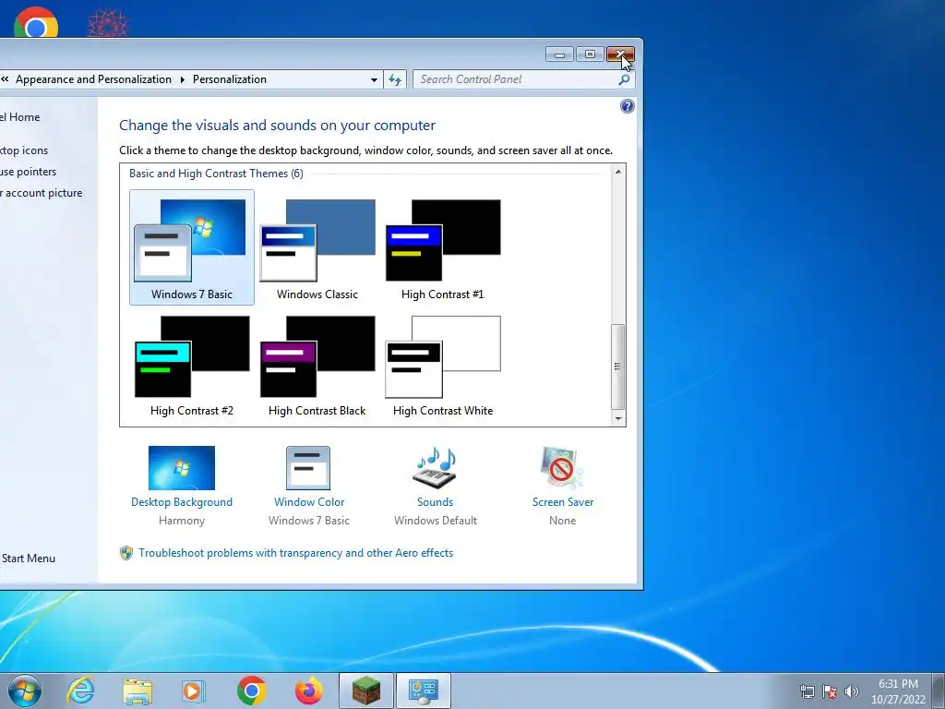Click the Desktop Background link text

click(182, 501)
